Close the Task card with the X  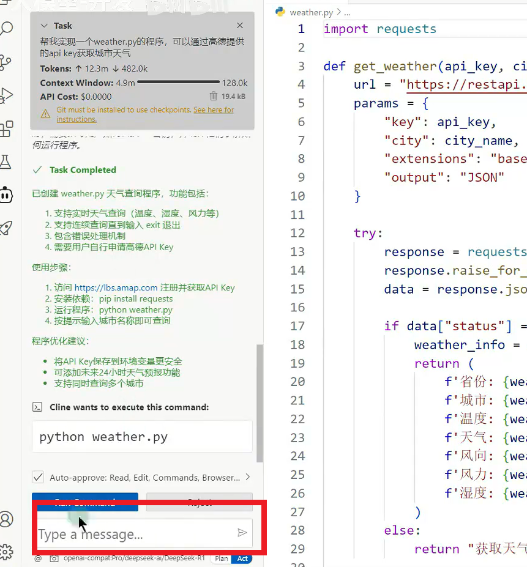239,25
